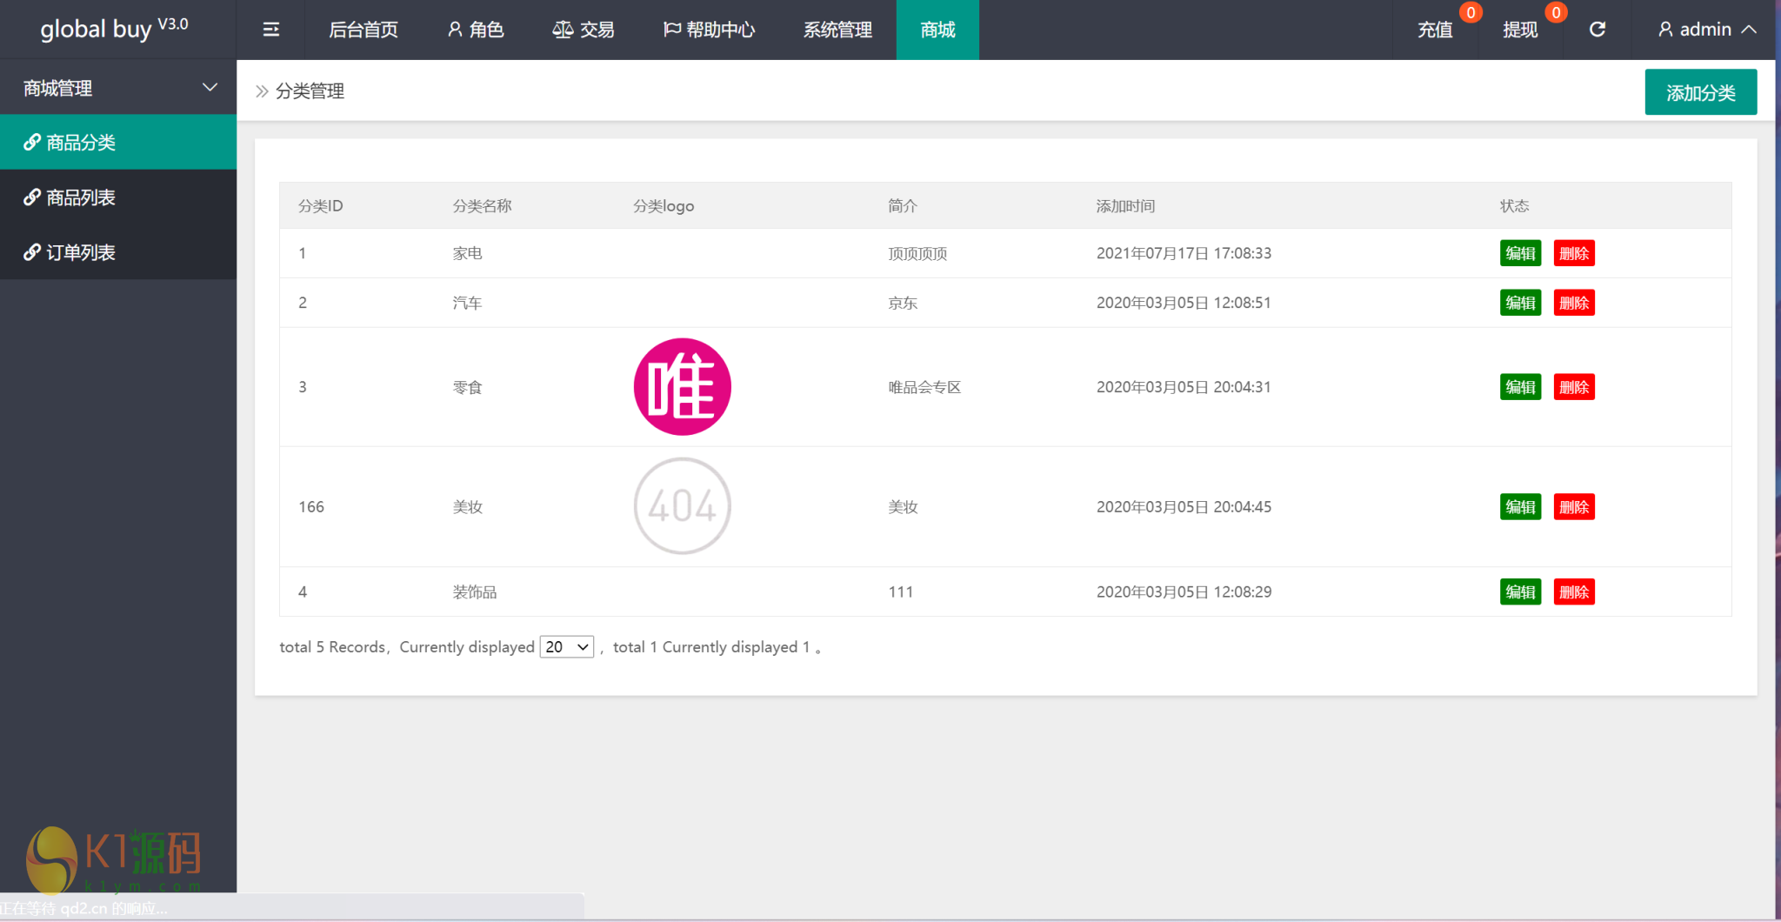
Task: Click the refresh icon in top bar
Action: click(1597, 30)
